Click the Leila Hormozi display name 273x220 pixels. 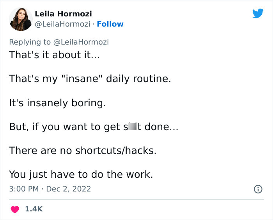[63, 14]
